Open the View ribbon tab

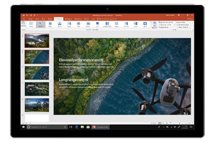point(93,19)
